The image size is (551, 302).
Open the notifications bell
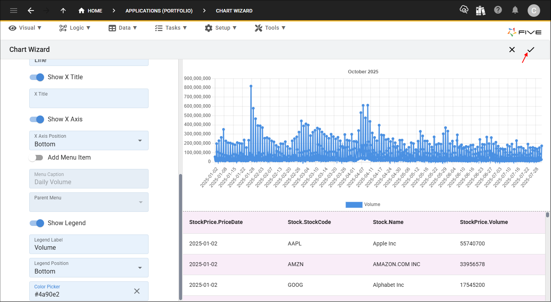point(515,10)
